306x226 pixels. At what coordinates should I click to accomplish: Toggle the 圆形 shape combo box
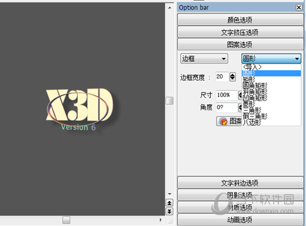(272, 58)
